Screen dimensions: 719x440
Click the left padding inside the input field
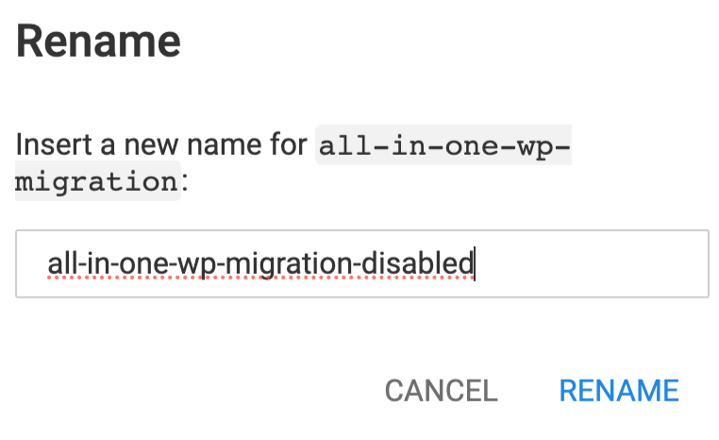(x=31, y=264)
